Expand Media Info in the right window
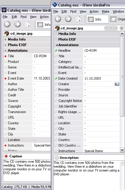The image size is (125, 190). (56, 34)
